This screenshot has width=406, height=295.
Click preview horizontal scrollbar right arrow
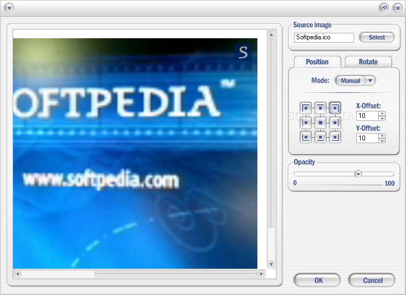(x=261, y=274)
